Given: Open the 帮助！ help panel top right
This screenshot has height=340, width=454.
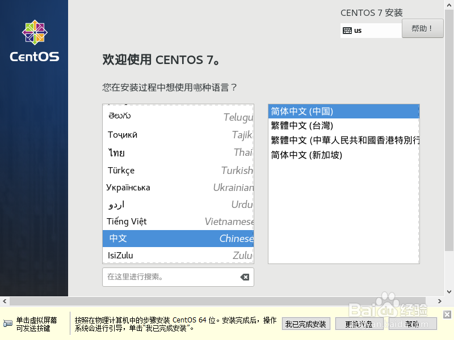Looking at the screenshot, I should click(422, 29).
